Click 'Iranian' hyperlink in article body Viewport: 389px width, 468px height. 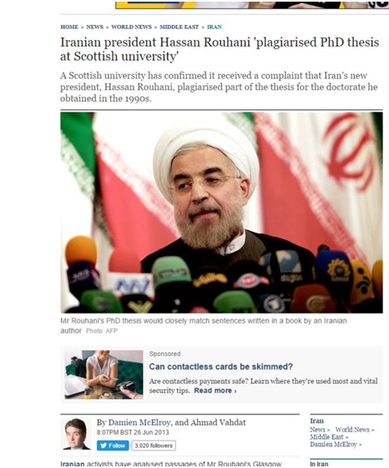click(x=73, y=464)
